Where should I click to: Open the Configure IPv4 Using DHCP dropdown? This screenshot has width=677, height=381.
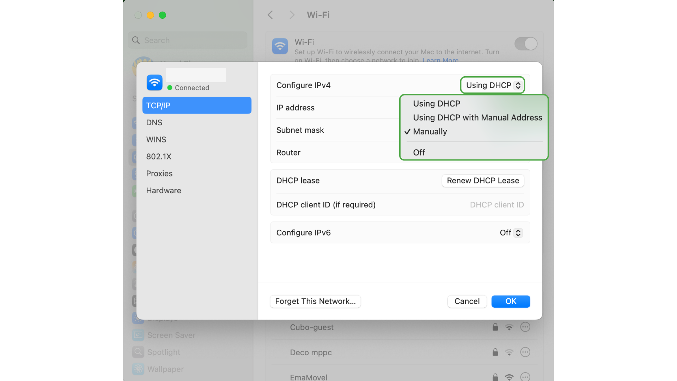pos(493,85)
